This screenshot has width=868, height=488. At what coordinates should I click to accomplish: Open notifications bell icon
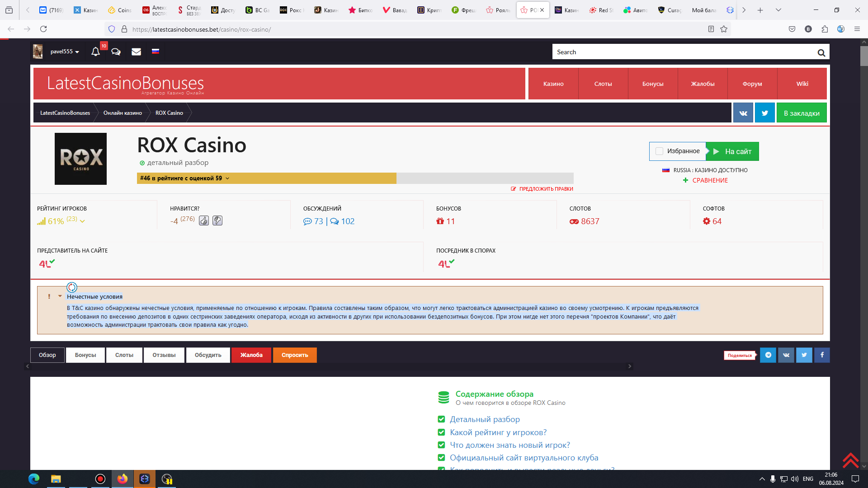pos(95,52)
